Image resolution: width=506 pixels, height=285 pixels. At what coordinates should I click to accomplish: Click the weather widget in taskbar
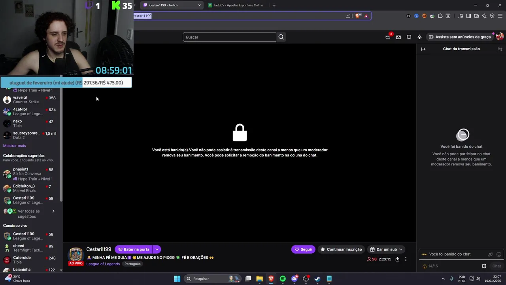[17, 279]
